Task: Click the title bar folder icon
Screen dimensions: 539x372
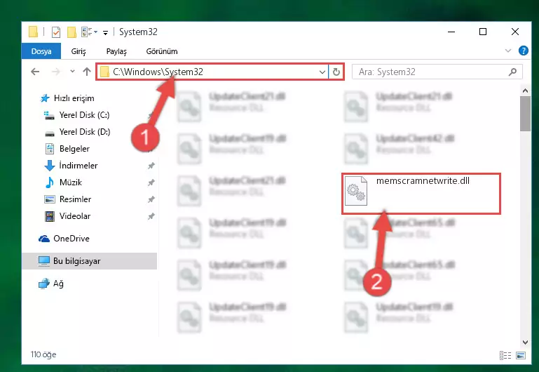Action: click(34, 32)
